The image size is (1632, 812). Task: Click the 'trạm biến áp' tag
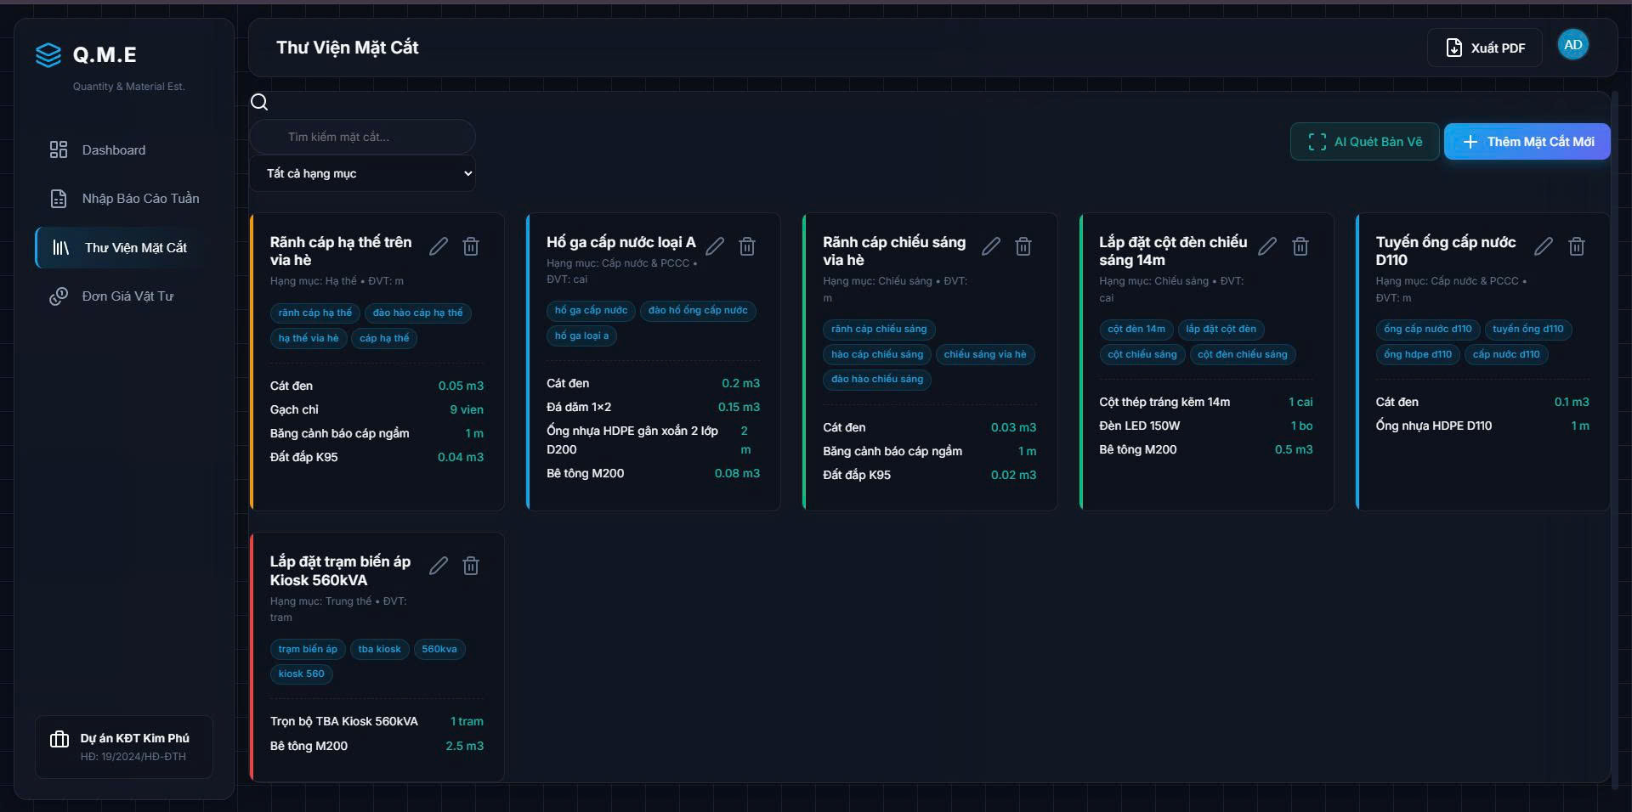(308, 649)
